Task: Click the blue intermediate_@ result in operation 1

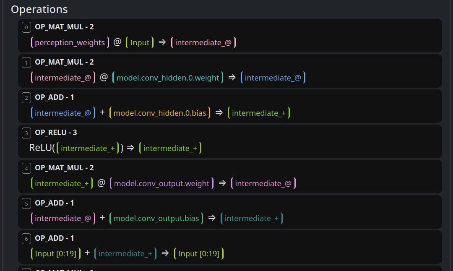Action: [x=273, y=78]
